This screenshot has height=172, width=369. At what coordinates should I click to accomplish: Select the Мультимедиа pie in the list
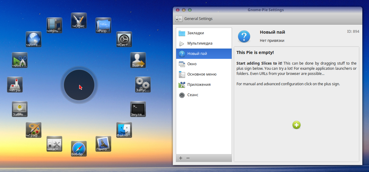point(204,43)
